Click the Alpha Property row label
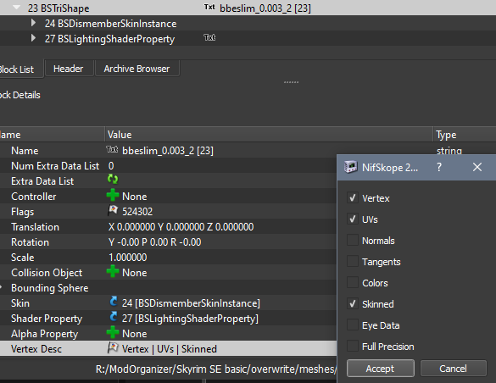 coord(45,334)
